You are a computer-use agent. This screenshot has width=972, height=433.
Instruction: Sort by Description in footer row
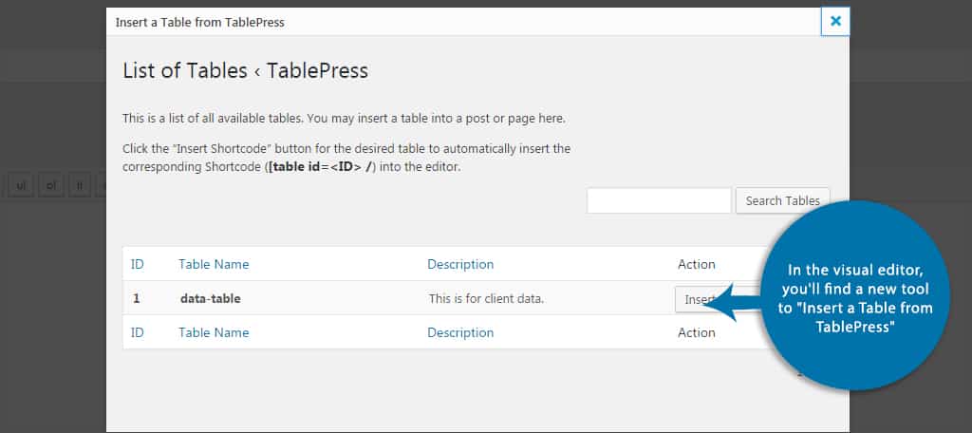460,332
